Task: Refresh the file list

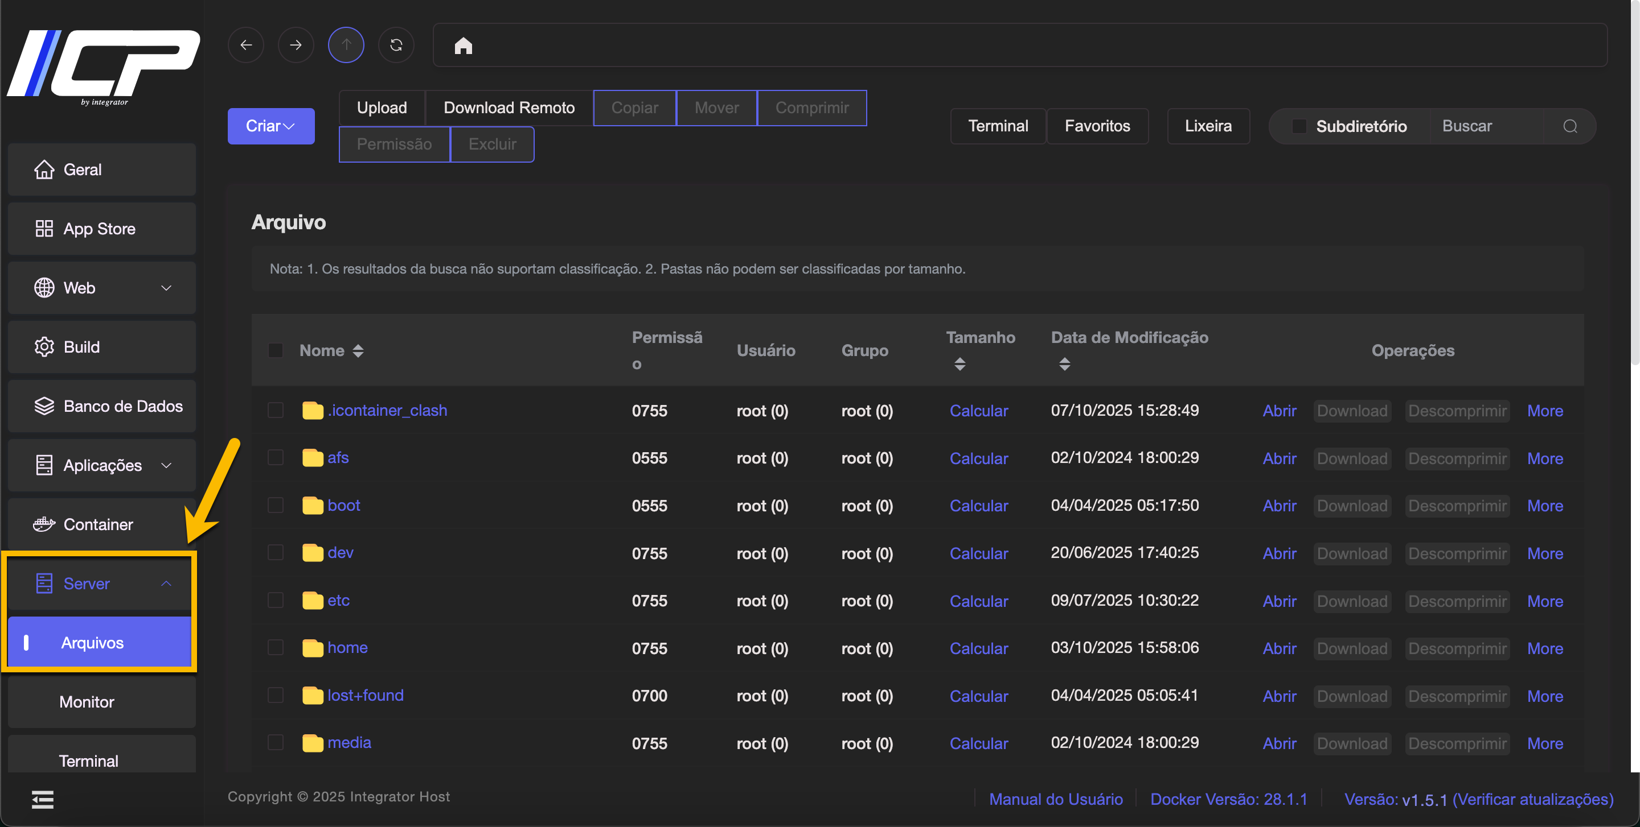Action: [x=396, y=44]
